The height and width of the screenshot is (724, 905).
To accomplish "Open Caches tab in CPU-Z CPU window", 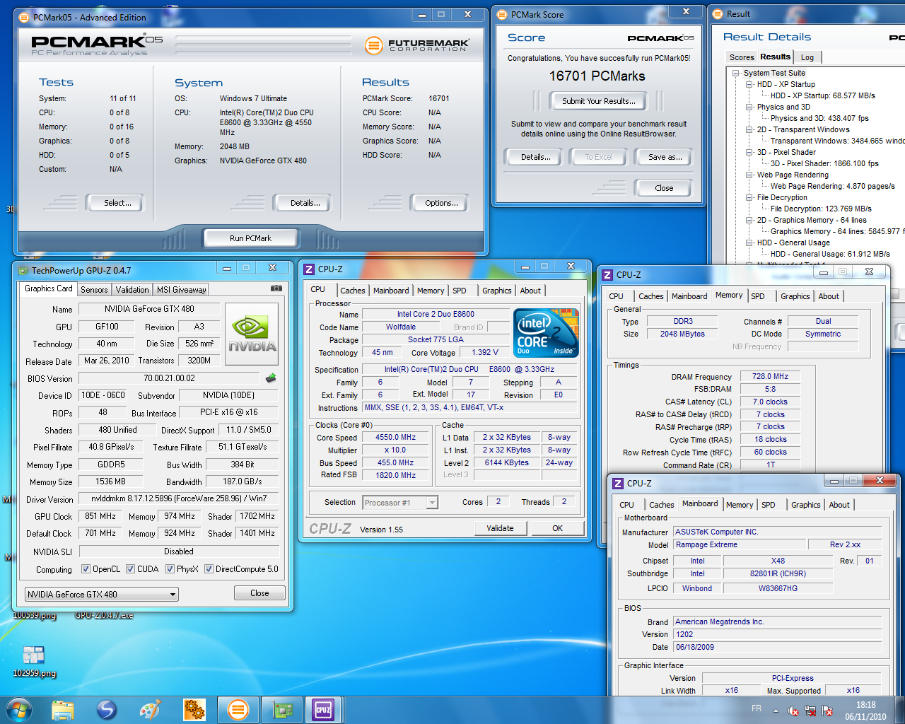I will coord(352,291).
